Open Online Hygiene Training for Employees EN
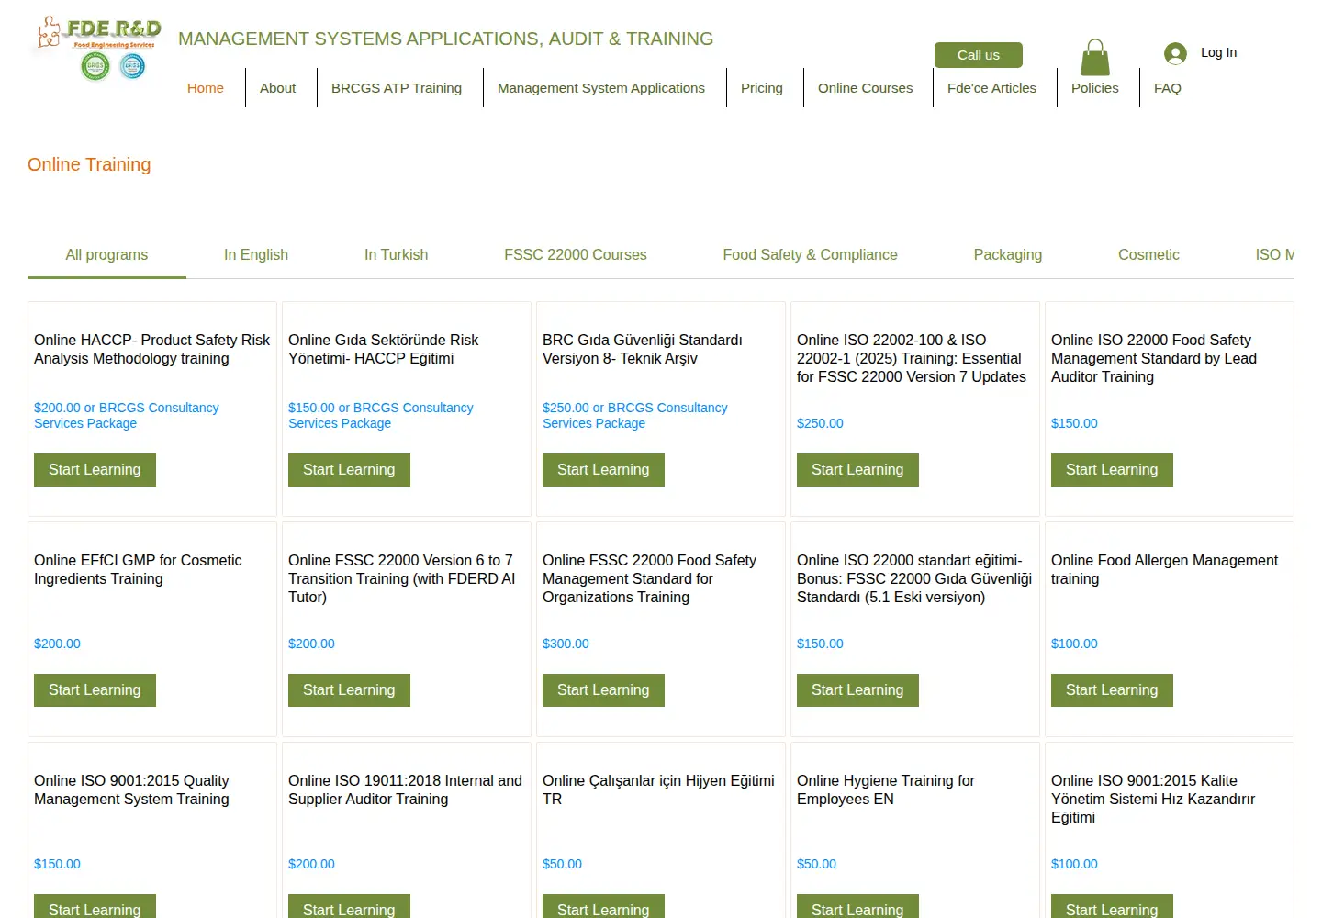 coord(886,789)
